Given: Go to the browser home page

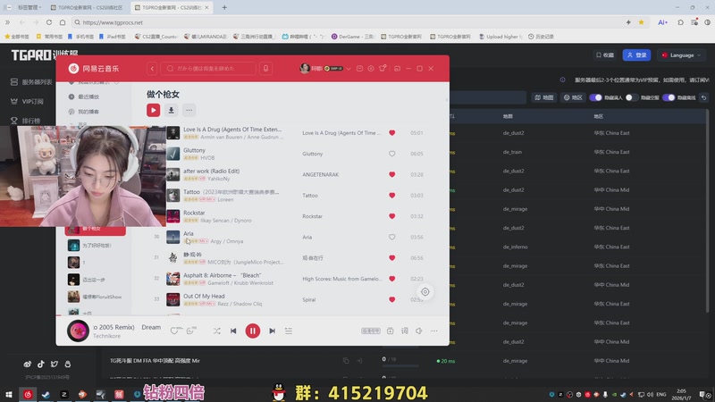Looking at the screenshot, I should click(x=63, y=22).
